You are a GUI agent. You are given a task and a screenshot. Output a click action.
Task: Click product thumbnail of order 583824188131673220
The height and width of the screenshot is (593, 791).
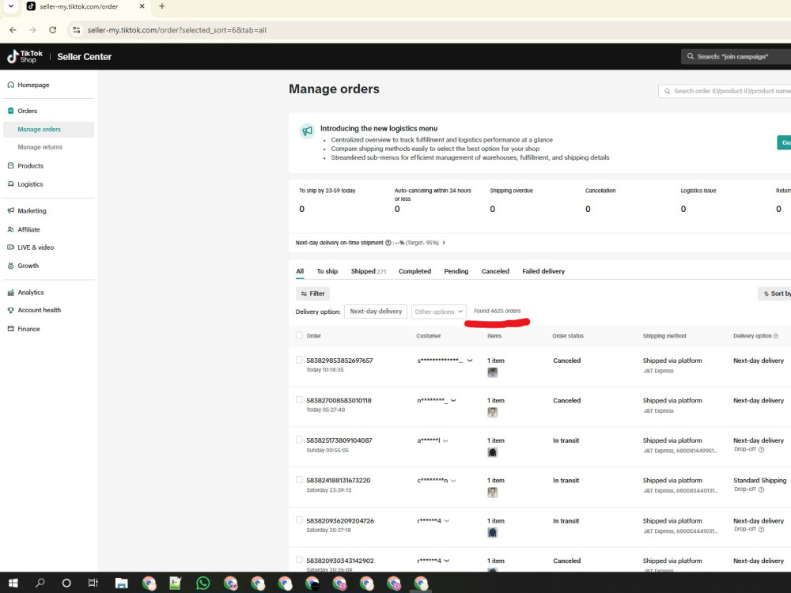[x=492, y=493]
